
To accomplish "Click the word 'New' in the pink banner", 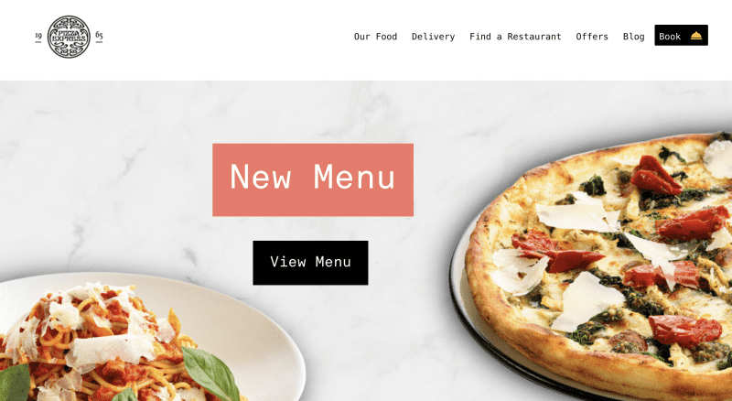I will [x=261, y=177].
